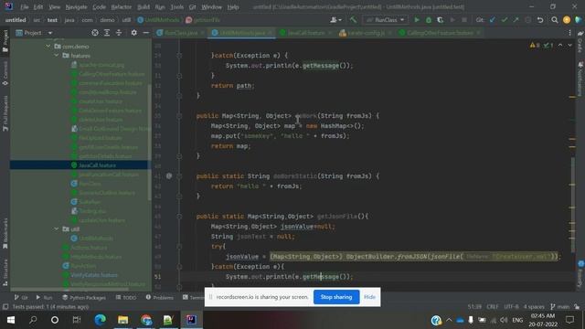Push changes with the Git arrow icon

pos(516,20)
